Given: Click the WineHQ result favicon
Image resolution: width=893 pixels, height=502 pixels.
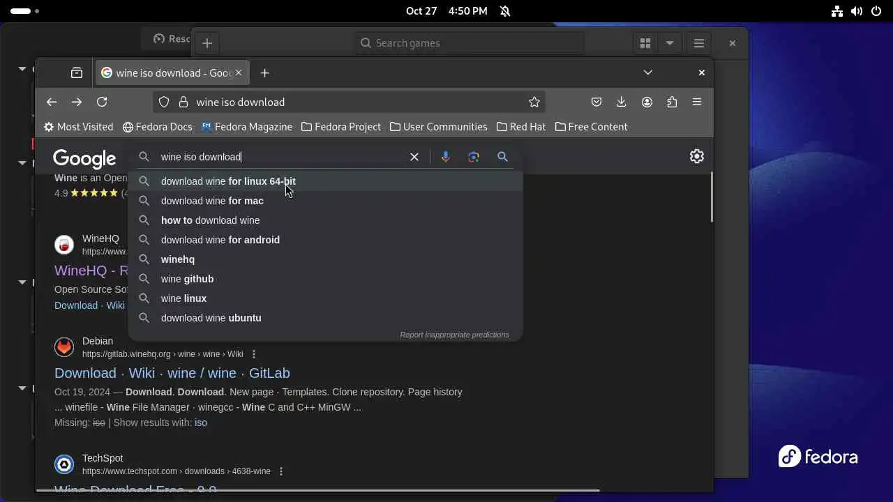Looking at the screenshot, I should coord(64,245).
